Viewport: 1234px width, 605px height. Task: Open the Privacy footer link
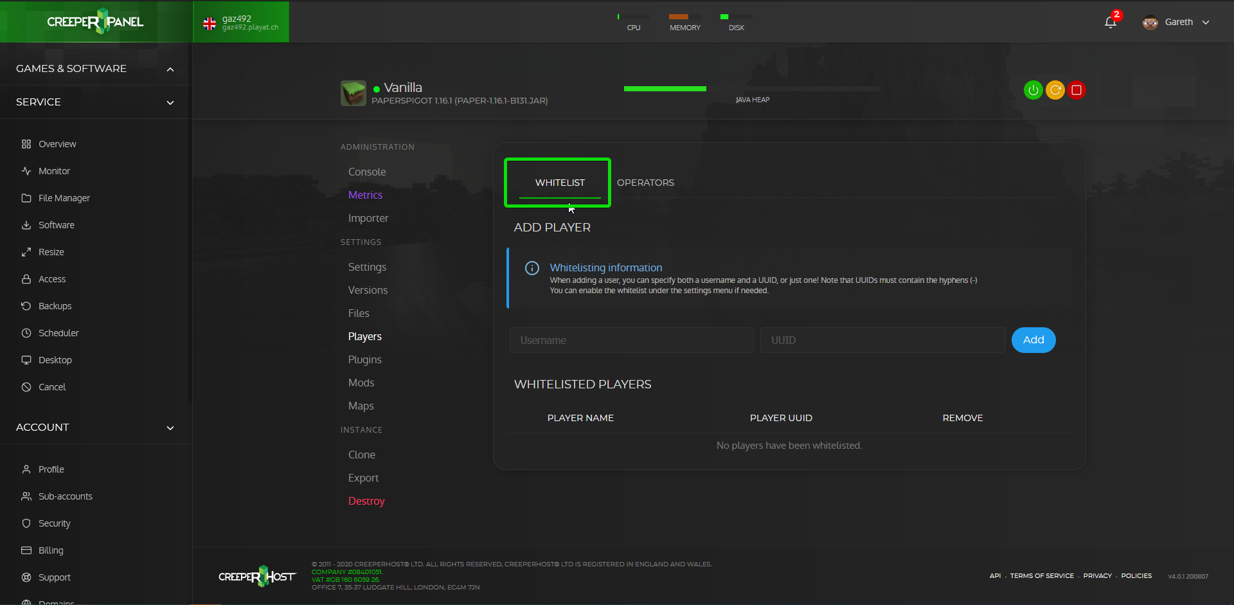[1097, 576]
